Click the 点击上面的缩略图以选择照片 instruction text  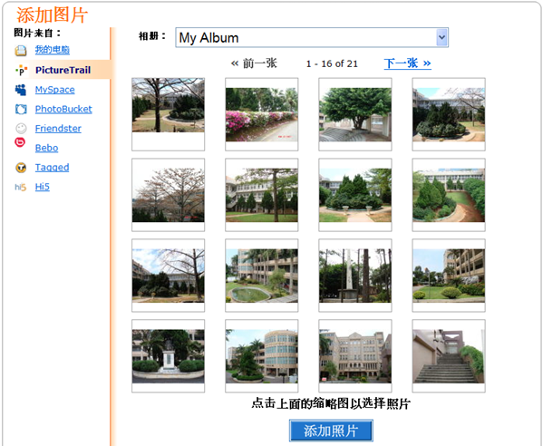point(331,403)
